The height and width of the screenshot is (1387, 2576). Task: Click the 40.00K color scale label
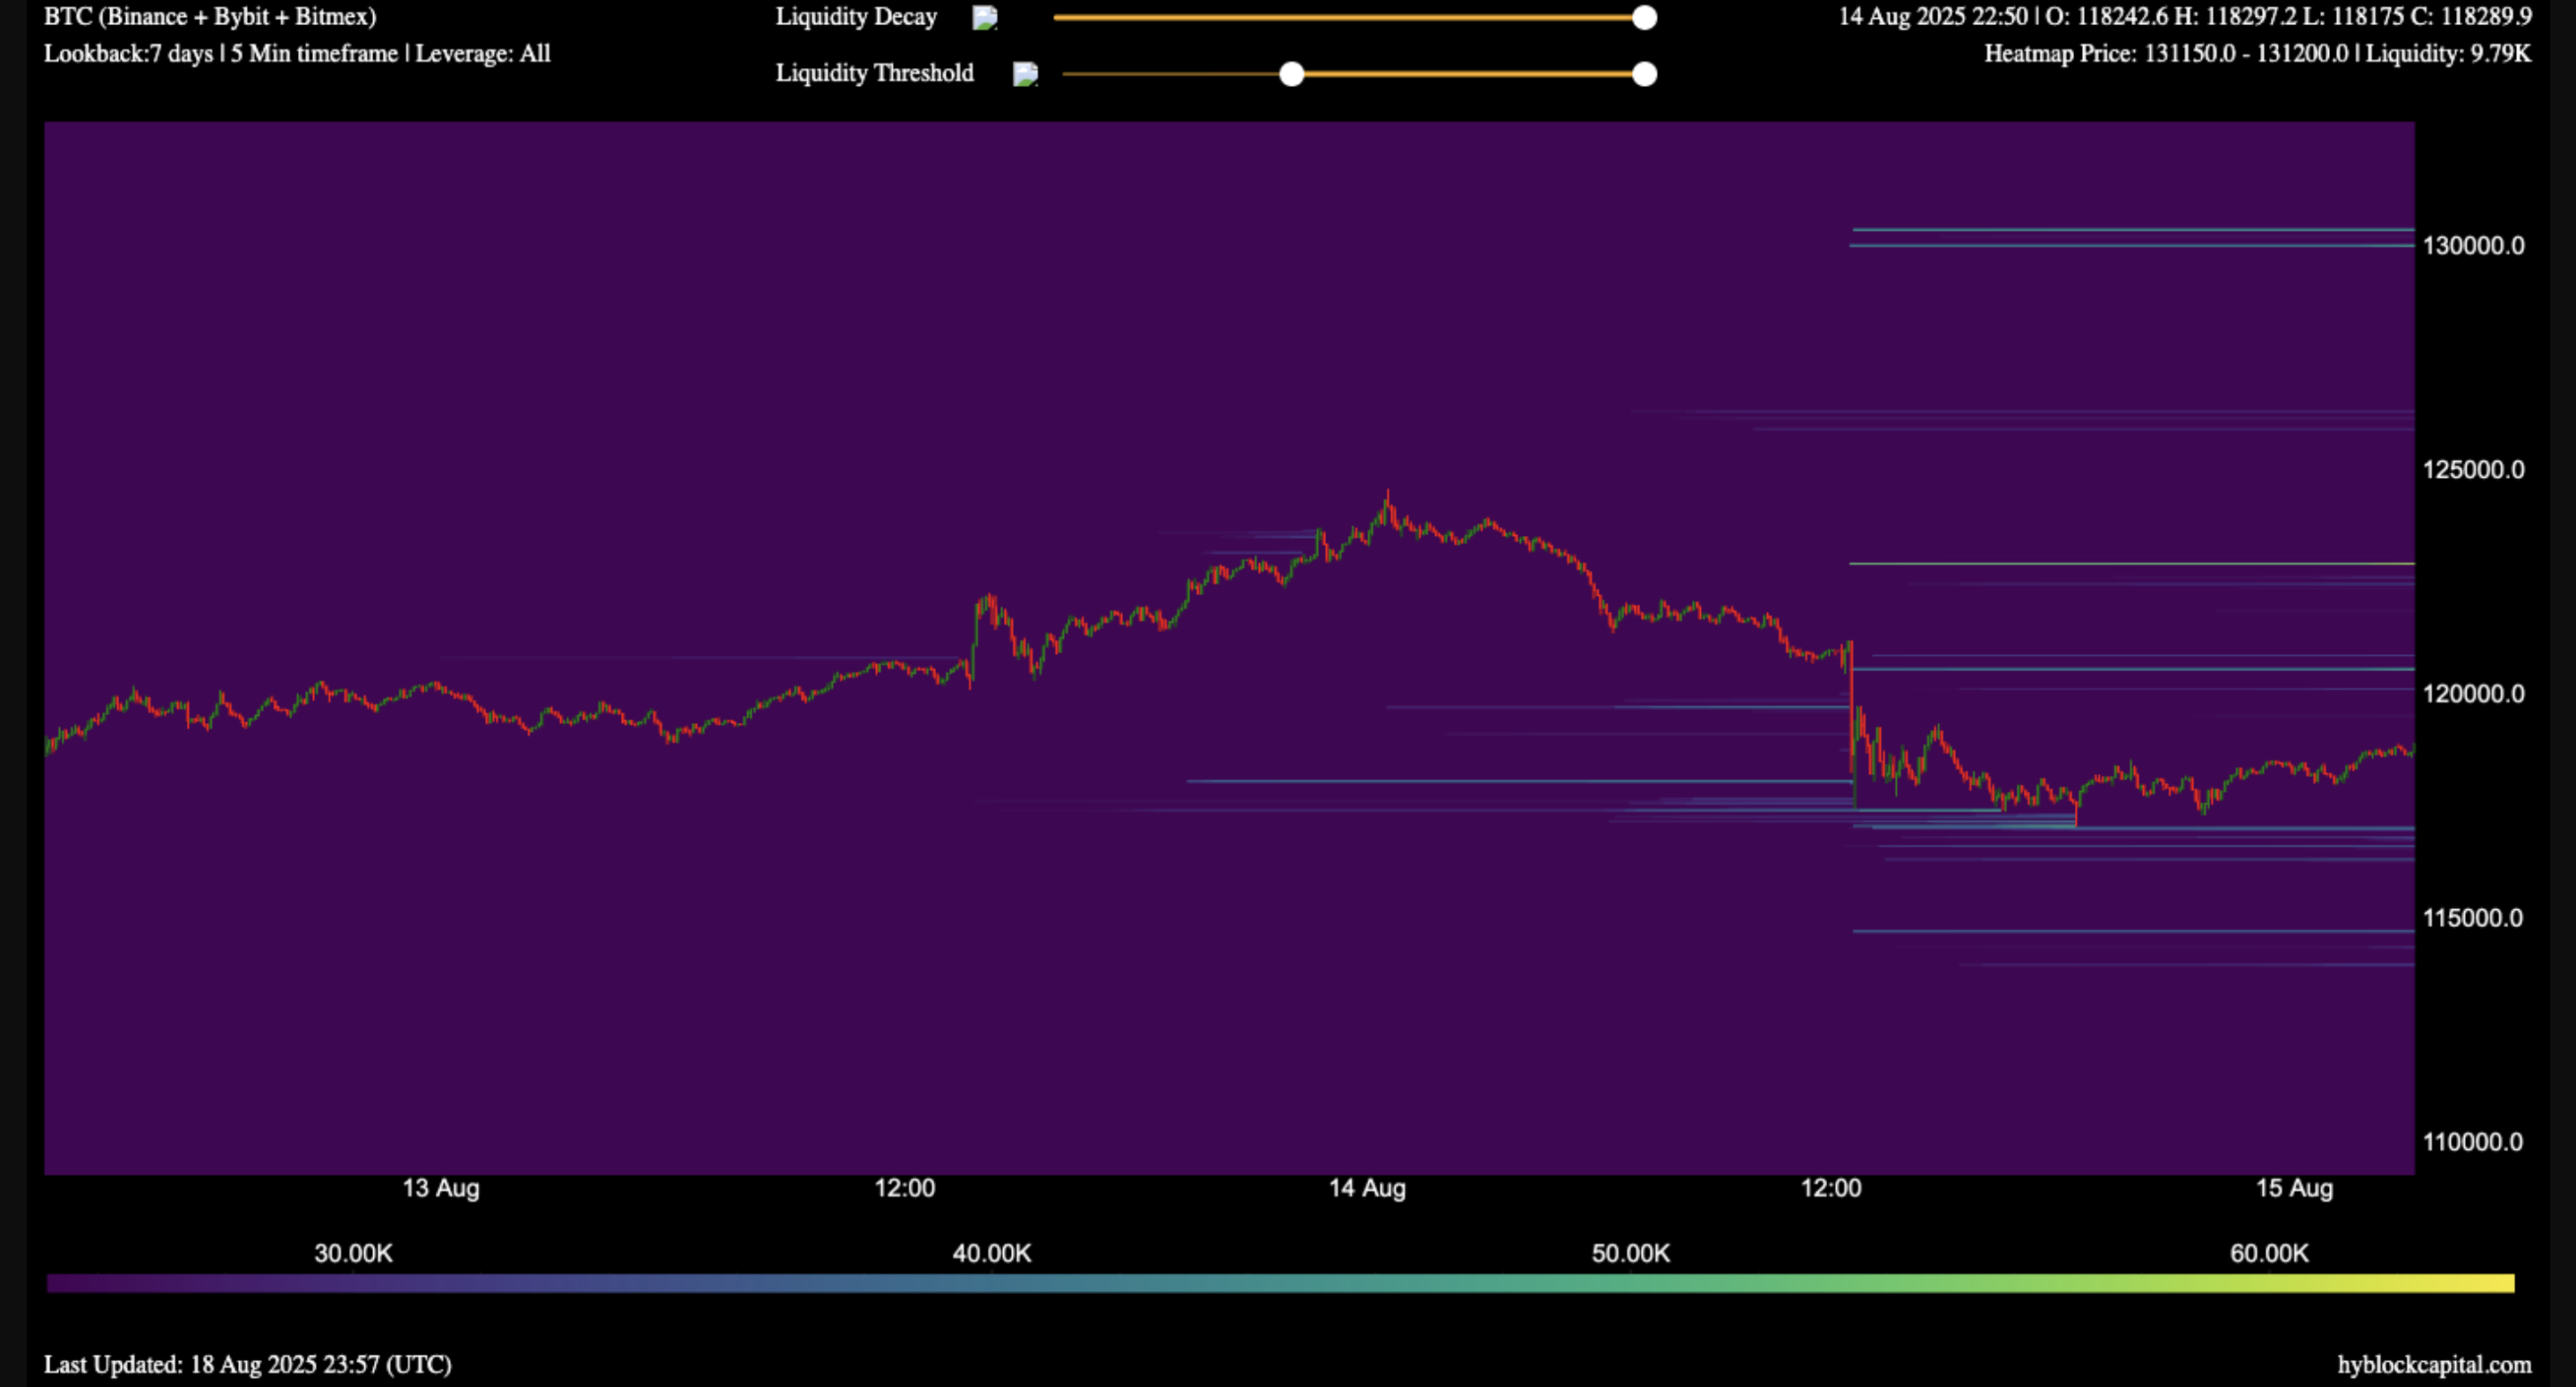coord(991,1253)
